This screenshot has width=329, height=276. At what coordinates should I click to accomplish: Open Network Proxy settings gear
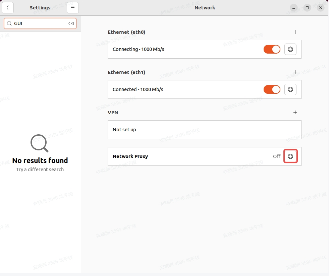[x=290, y=156]
